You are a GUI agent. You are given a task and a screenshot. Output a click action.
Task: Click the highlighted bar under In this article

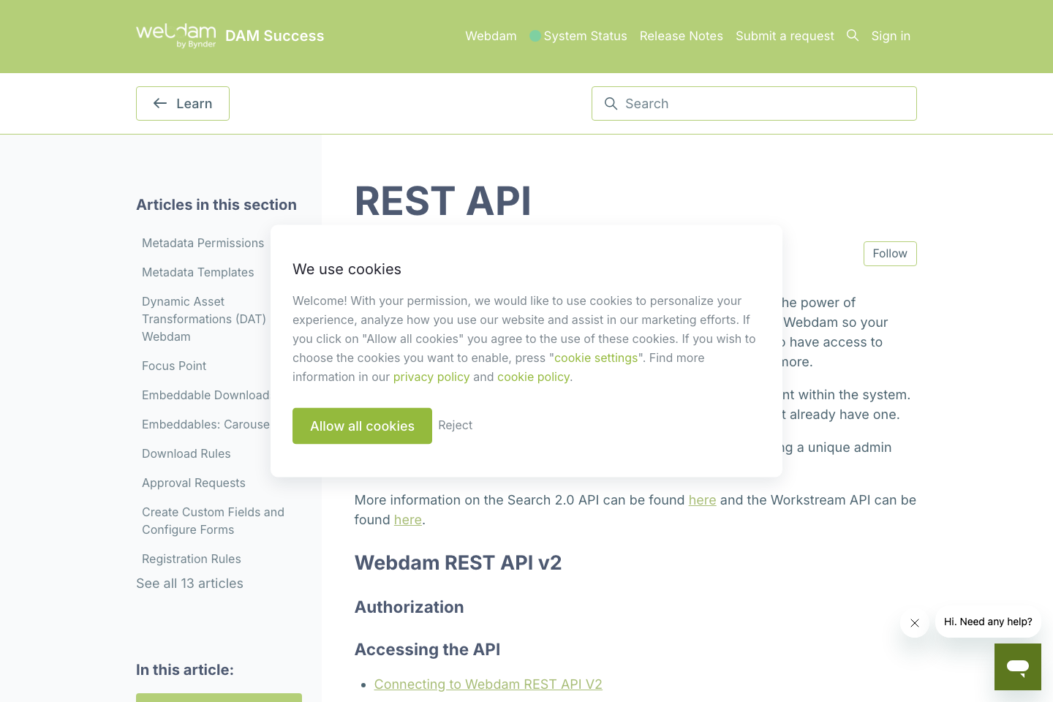(219, 698)
